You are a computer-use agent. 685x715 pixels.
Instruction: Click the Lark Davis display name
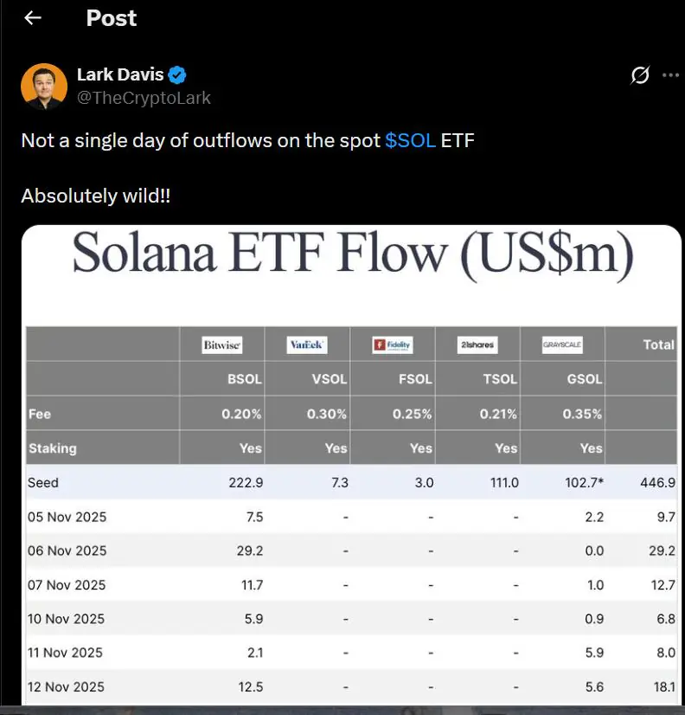(120, 74)
